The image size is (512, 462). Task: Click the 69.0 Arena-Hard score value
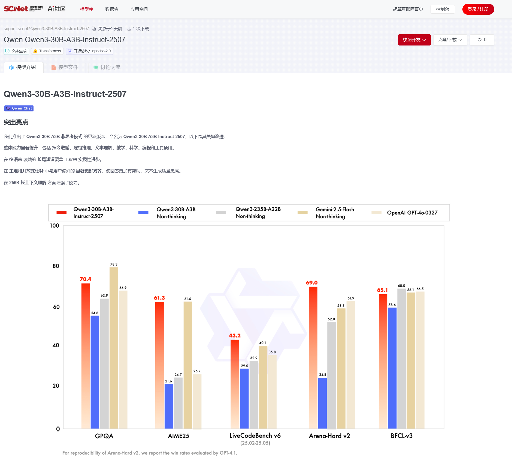312,283
